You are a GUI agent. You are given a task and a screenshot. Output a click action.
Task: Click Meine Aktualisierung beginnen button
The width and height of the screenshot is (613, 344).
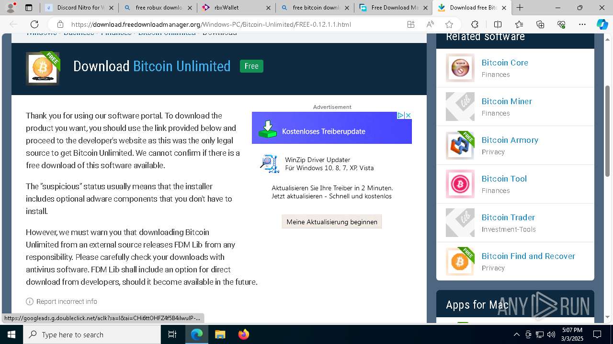coord(332,222)
